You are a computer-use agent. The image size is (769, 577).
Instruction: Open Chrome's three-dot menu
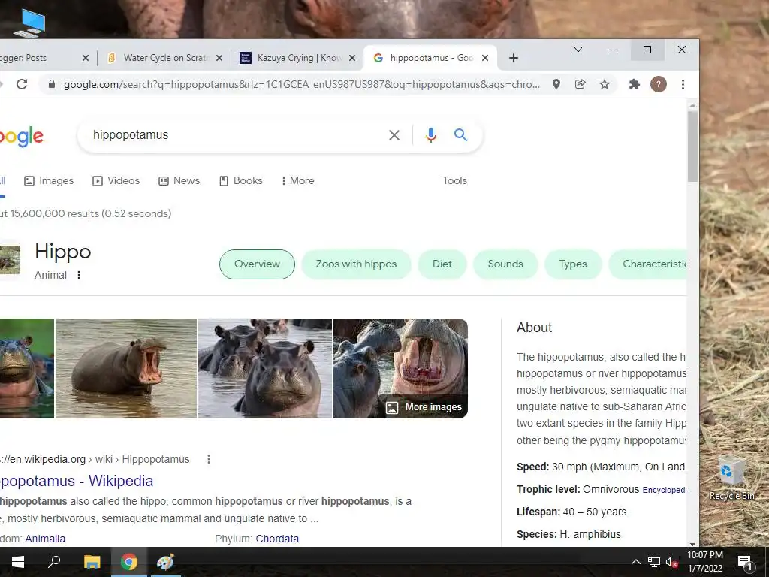683,84
